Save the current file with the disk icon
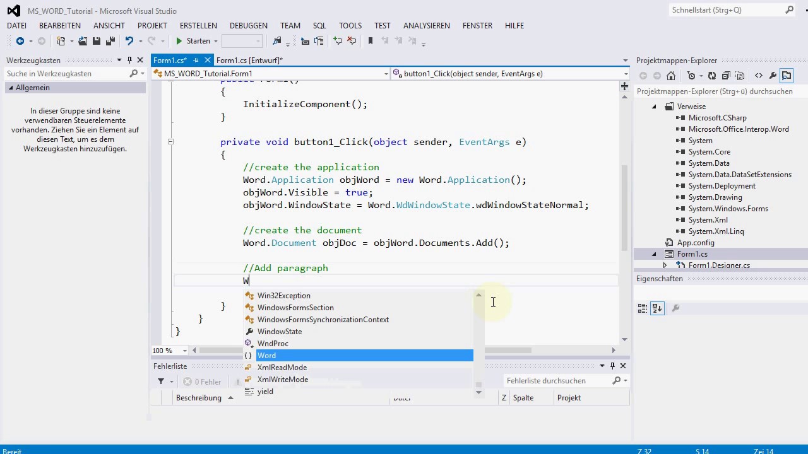 pyautogui.click(x=97, y=41)
